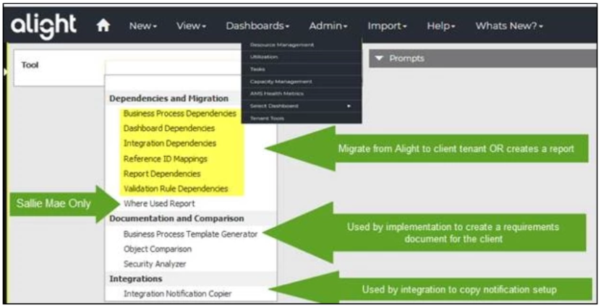Select Reference ID Mappings option
606x308 pixels.
(165, 159)
